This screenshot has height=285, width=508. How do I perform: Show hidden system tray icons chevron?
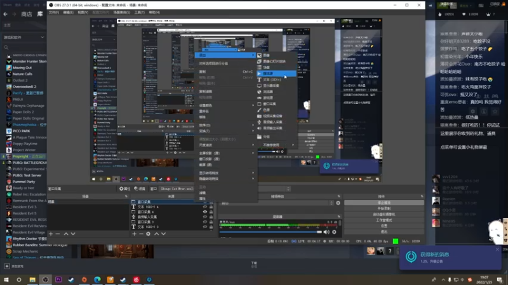tap(443, 279)
